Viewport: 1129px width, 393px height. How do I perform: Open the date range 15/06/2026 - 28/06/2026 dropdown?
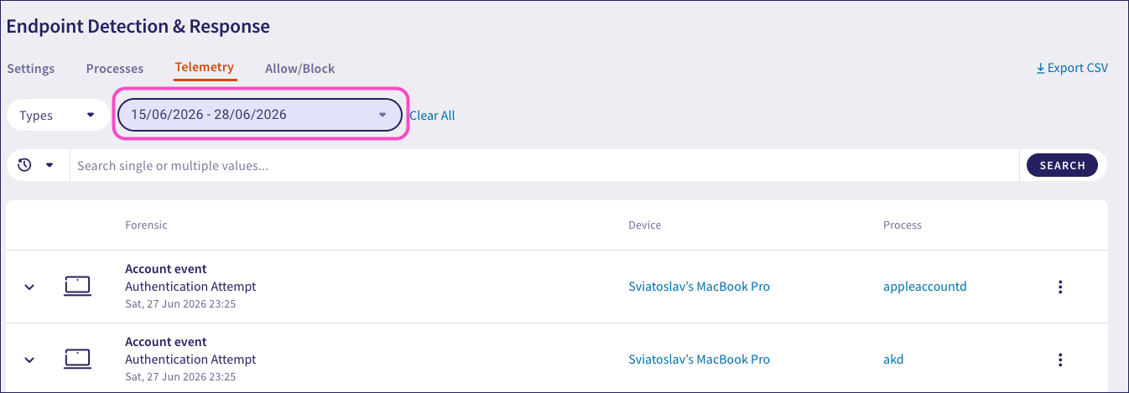(260, 115)
